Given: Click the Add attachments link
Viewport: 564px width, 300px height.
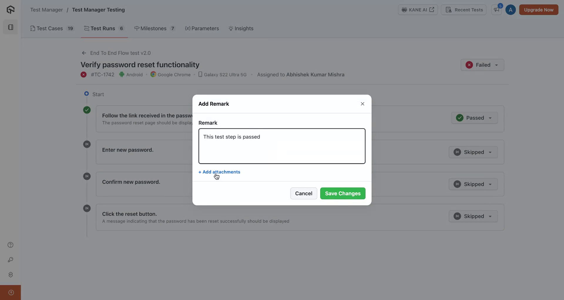Looking at the screenshot, I should 219,172.
